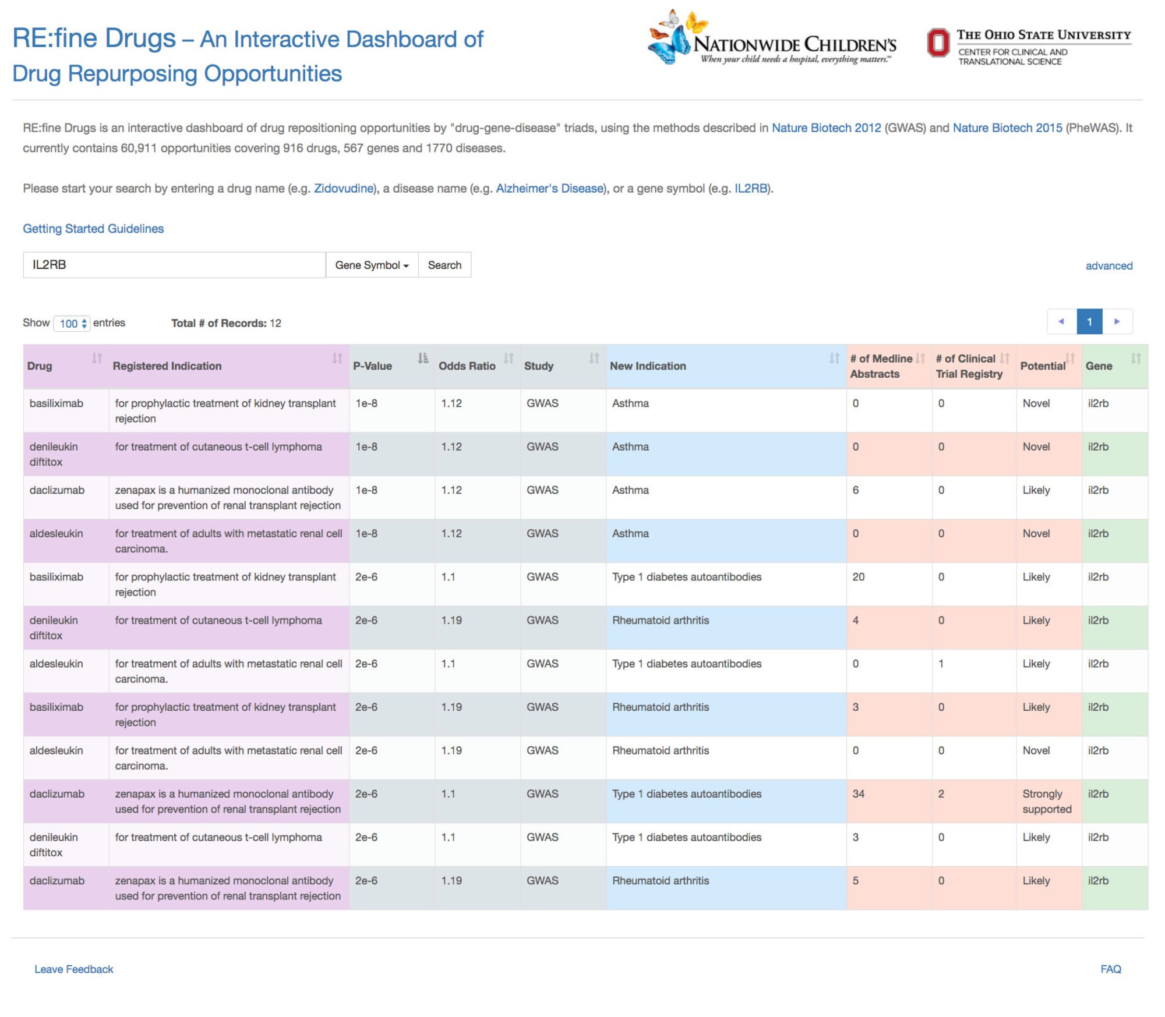Click the P-Value sort icon
Screen dimensions: 1165x1017
pos(423,359)
